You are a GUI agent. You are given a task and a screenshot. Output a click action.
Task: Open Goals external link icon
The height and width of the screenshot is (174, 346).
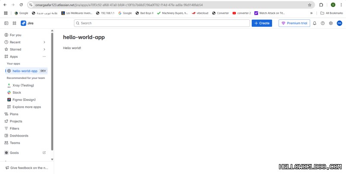pos(44,152)
